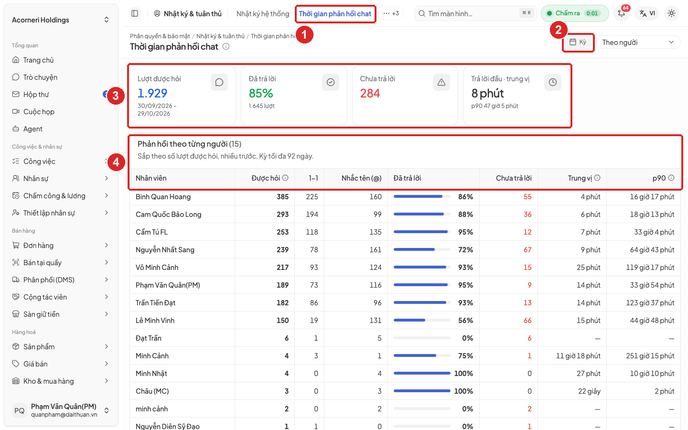Expand the Chấm công & lương section
The width and height of the screenshot is (688, 430).
coord(61,196)
